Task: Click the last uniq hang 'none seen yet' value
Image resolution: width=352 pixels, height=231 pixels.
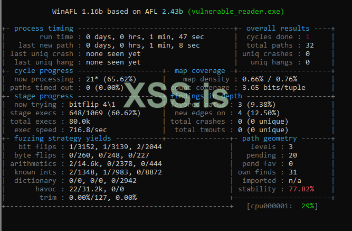Action: point(113,62)
